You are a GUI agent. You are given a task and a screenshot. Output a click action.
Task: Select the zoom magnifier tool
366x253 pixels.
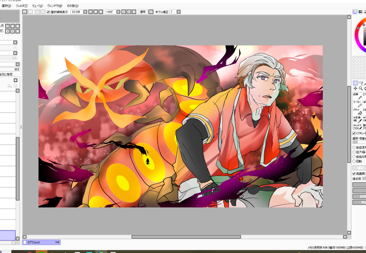(361, 88)
